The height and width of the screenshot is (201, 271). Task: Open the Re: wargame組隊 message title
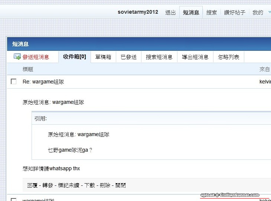pyautogui.click(x=43, y=82)
